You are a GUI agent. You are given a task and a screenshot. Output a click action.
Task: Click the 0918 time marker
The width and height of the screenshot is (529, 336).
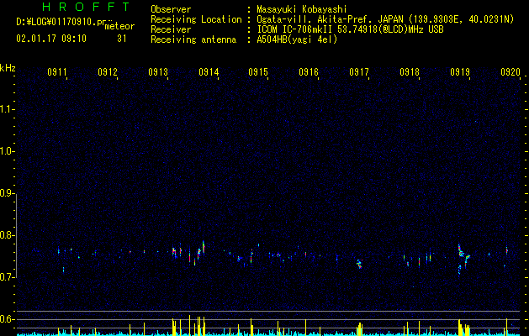pyautogui.click(x=410, y=71)
